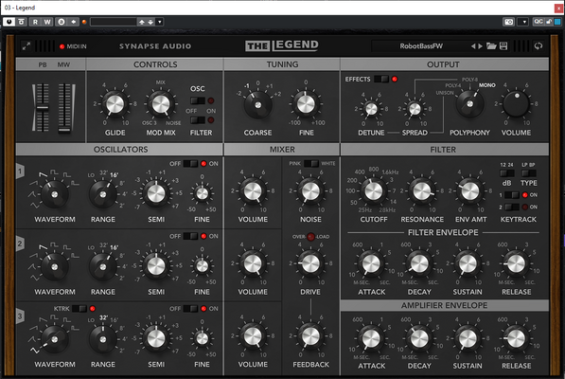Click the MIDI IN indicator text
The height and width of the screenshot is (379, 565).
click(77, 46)
